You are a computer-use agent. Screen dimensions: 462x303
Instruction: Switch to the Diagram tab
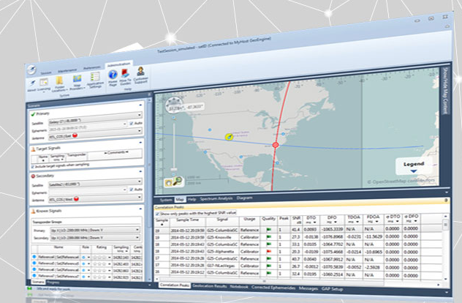click(244, 198)
